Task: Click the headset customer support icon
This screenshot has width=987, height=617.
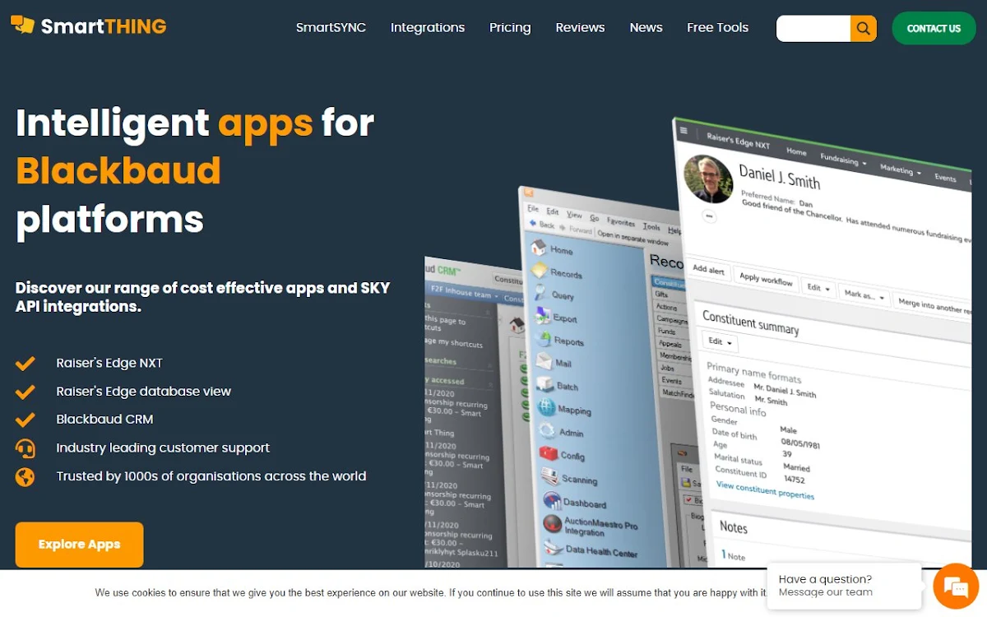Action: tap(25, 448)
